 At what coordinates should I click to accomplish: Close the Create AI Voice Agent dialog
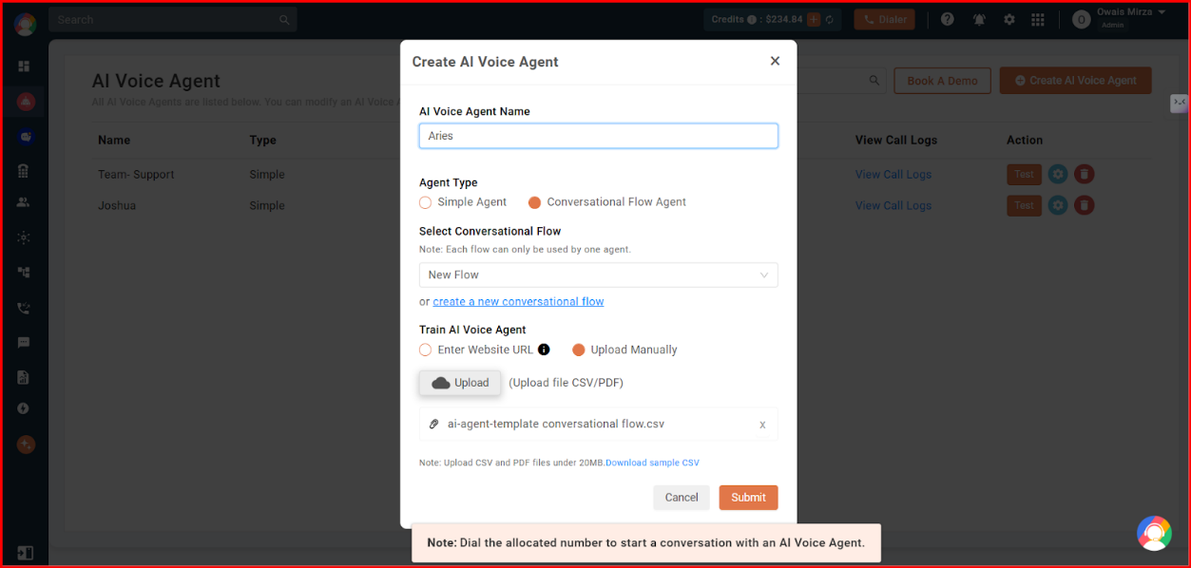point(775,61)
